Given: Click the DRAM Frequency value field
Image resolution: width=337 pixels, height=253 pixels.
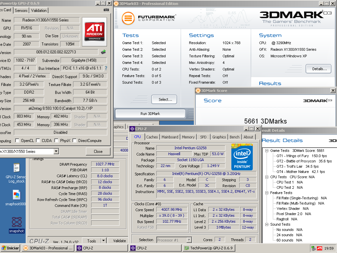Looking at the screenshot, I should pos(105,164).
